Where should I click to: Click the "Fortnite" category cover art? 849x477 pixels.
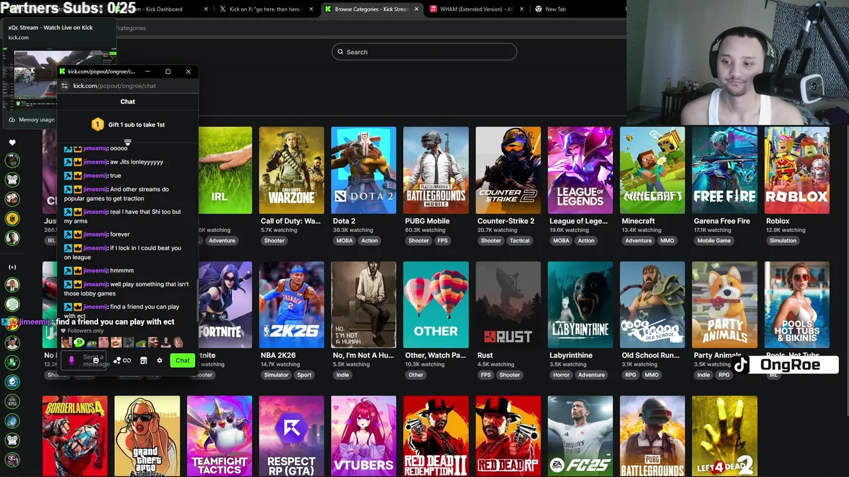[x=226, y=305]
